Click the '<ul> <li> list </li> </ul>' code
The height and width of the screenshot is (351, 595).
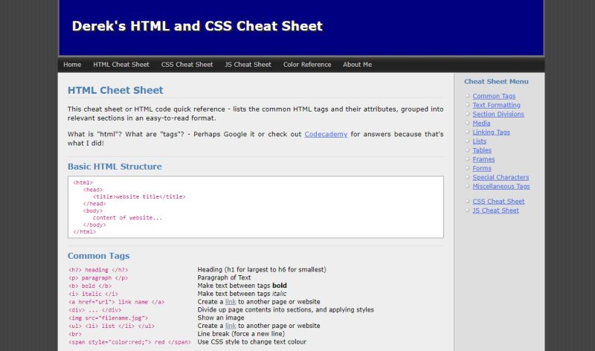112,326
